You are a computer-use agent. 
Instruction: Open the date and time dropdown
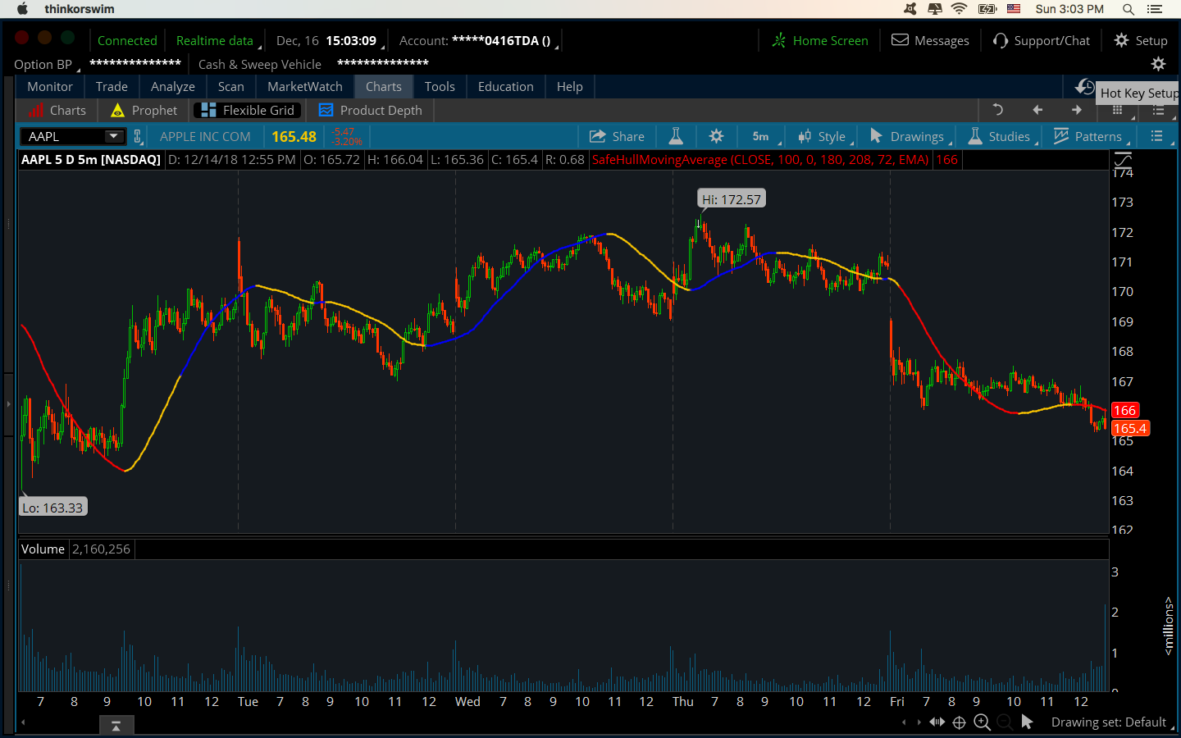[x=329, y=40]
